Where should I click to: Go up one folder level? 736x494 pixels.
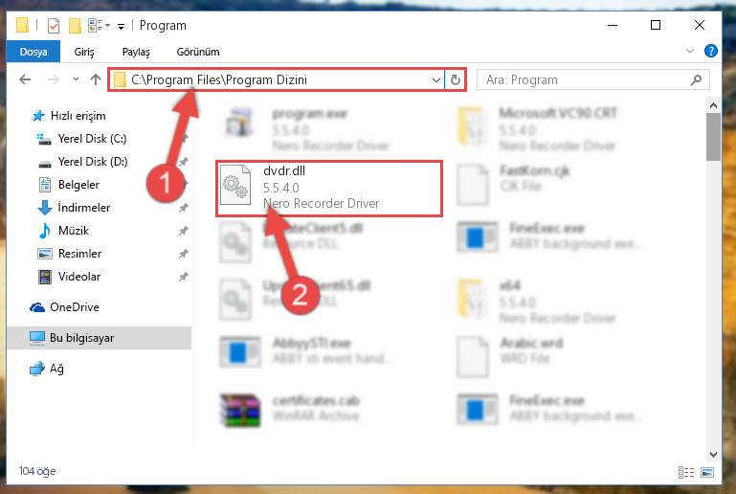pyautogui.click(x=96, y=79)
